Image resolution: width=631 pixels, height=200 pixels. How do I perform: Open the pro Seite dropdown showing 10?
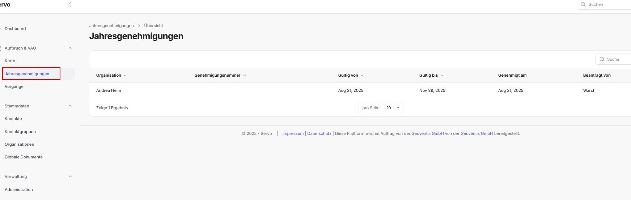[x=393, y=108]
